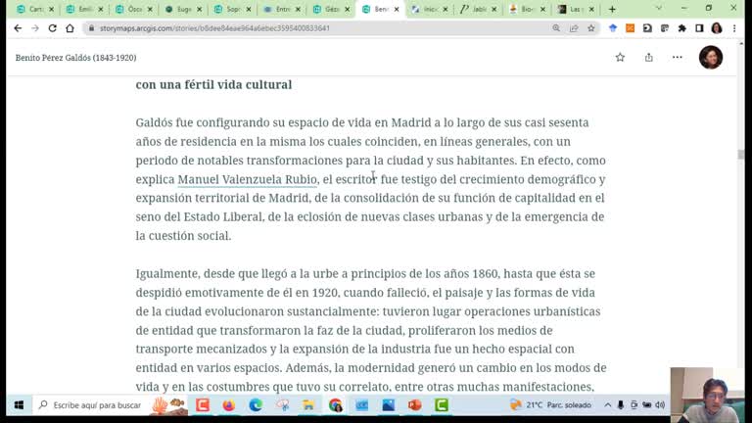Close the Ben tab
Screen dimensions: 752x423
(x=397, y=9)
